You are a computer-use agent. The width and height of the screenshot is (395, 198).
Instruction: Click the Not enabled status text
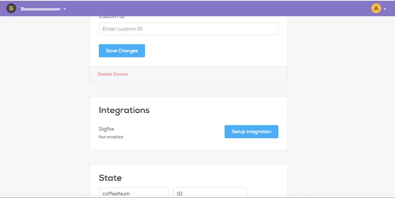pos(111,137)
